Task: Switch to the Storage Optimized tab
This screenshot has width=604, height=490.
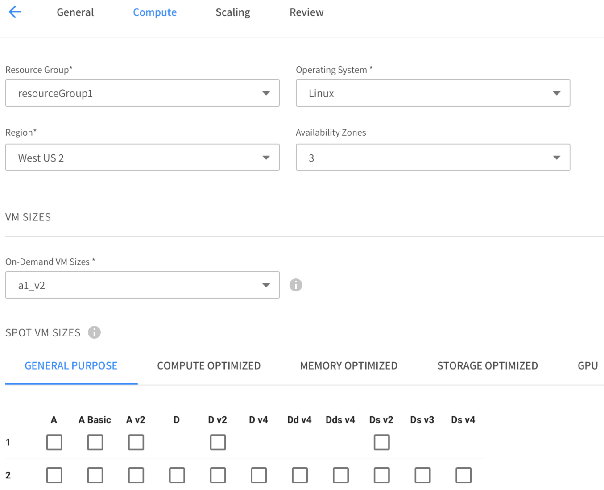Action: click(x=487, y=366)
